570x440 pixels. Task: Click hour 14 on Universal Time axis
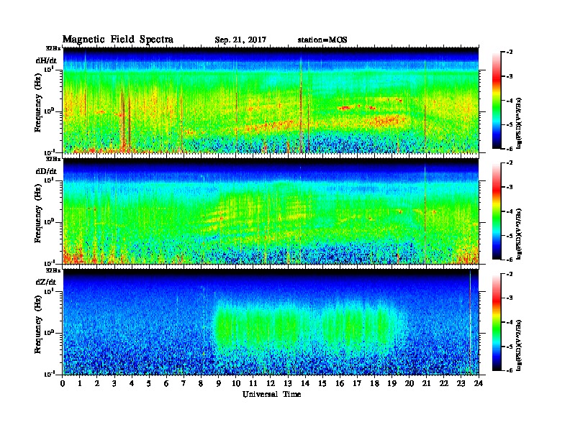point(305,383)
